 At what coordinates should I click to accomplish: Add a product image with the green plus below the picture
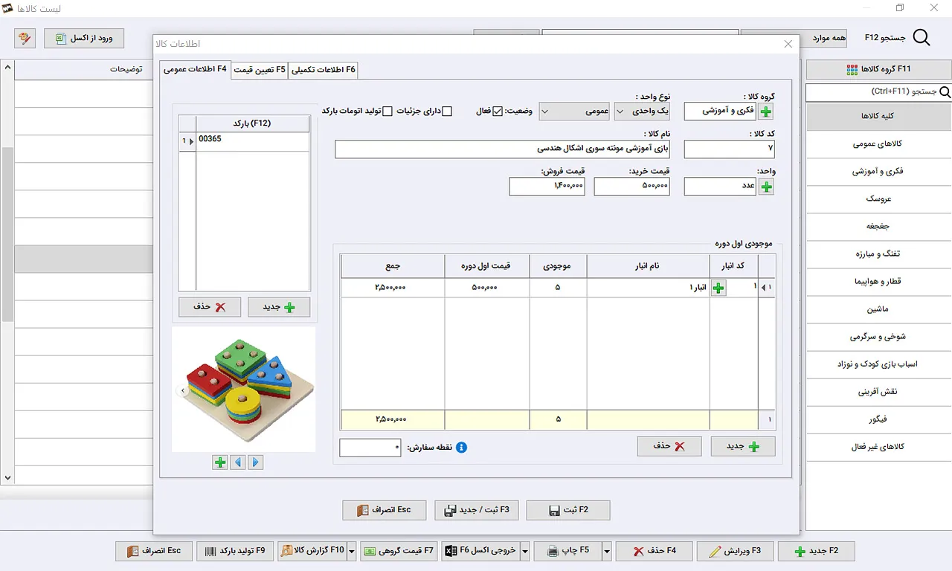point(220,462)
